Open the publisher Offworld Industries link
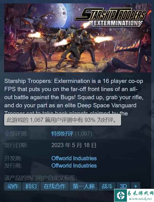Image resolution: width=154 pixels, height=202 pixels. (74, 166)
